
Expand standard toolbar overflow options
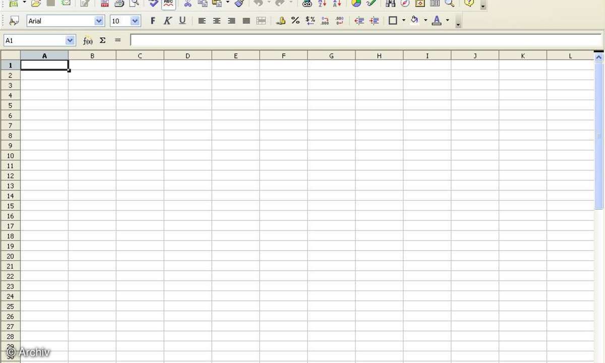[483, 6]
